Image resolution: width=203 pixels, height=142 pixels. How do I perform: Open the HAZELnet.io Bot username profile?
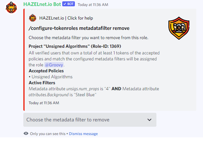(x=42, y=4)
